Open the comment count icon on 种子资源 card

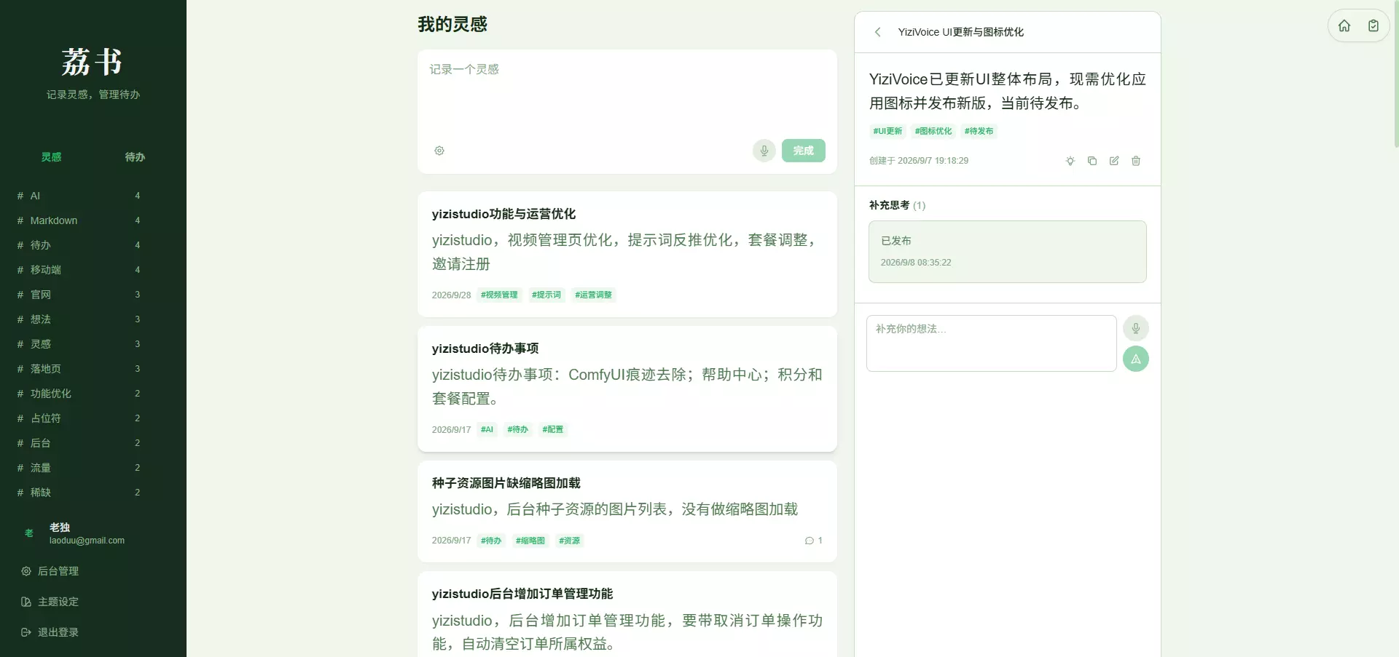pos(813,541)
